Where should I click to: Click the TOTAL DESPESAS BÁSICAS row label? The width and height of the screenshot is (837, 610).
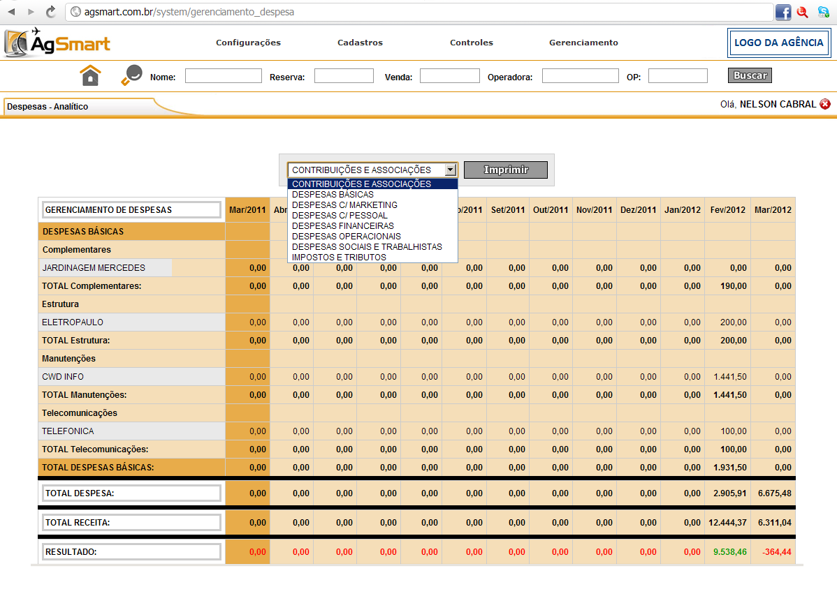click(x=98, y=467)
